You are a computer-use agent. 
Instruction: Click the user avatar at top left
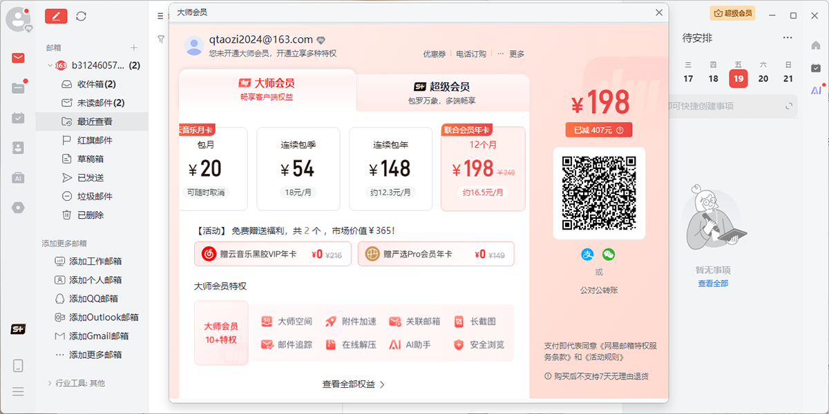point(17,18)
